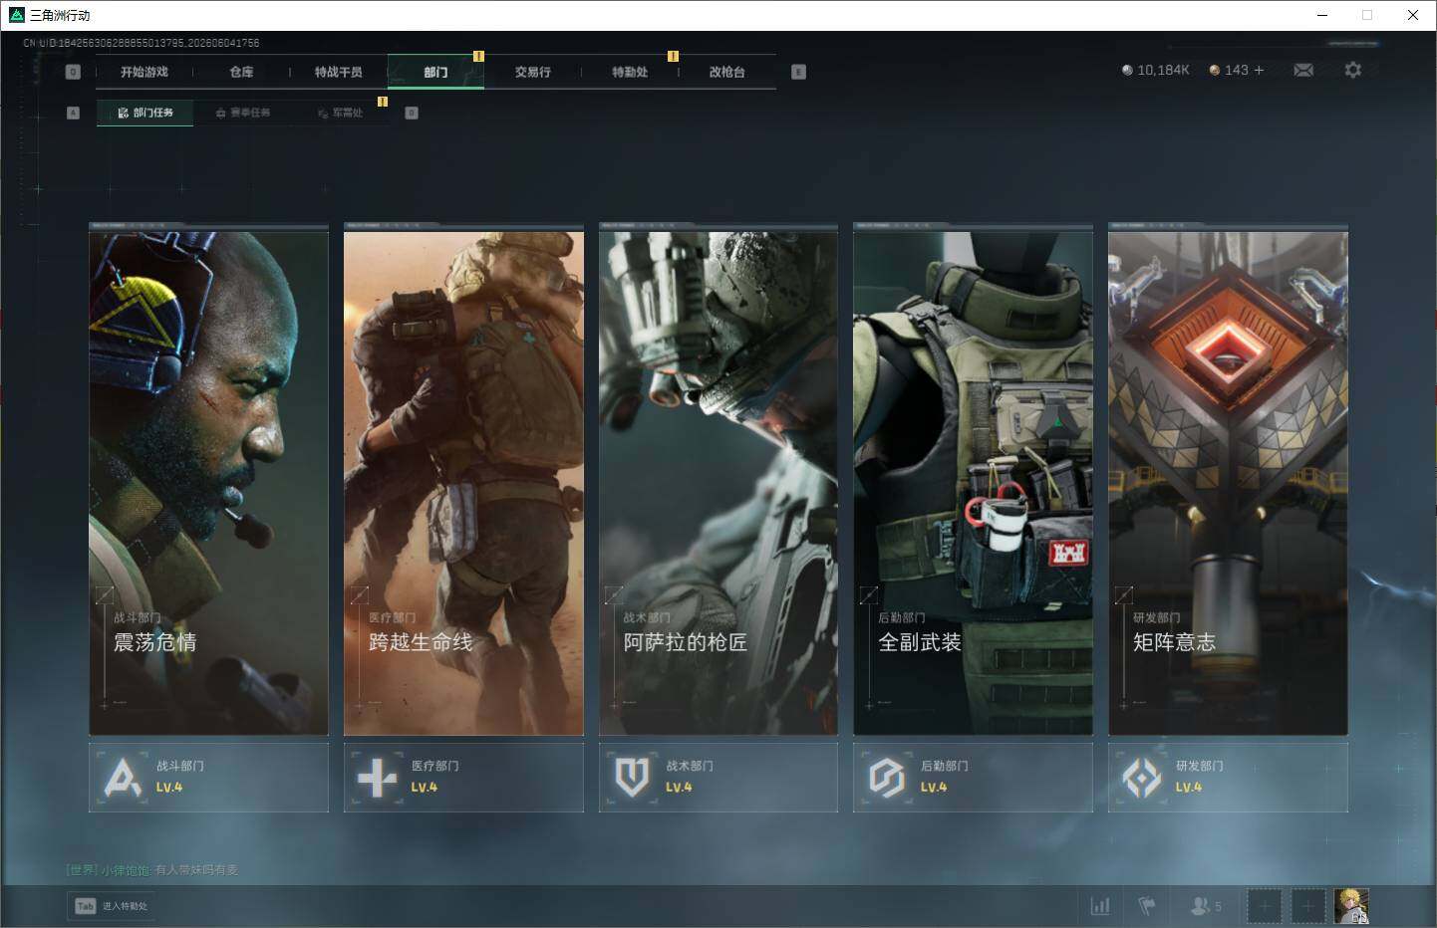Click the Q key previous-tab icon

73,72
